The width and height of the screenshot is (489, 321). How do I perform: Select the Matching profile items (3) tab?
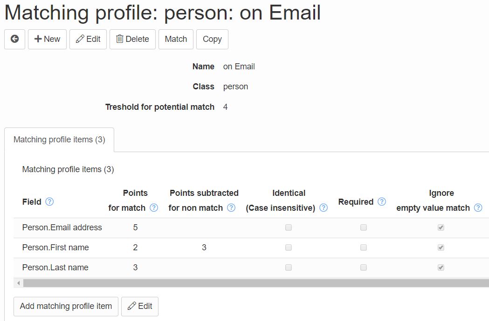(x=59, y=140)
